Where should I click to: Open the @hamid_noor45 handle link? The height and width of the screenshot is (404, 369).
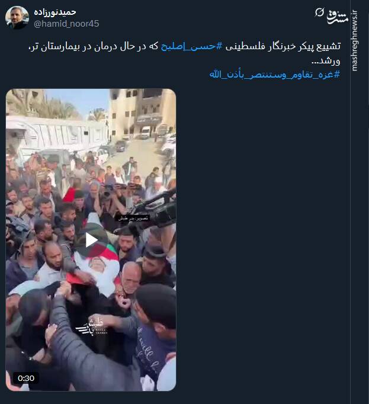66,24
